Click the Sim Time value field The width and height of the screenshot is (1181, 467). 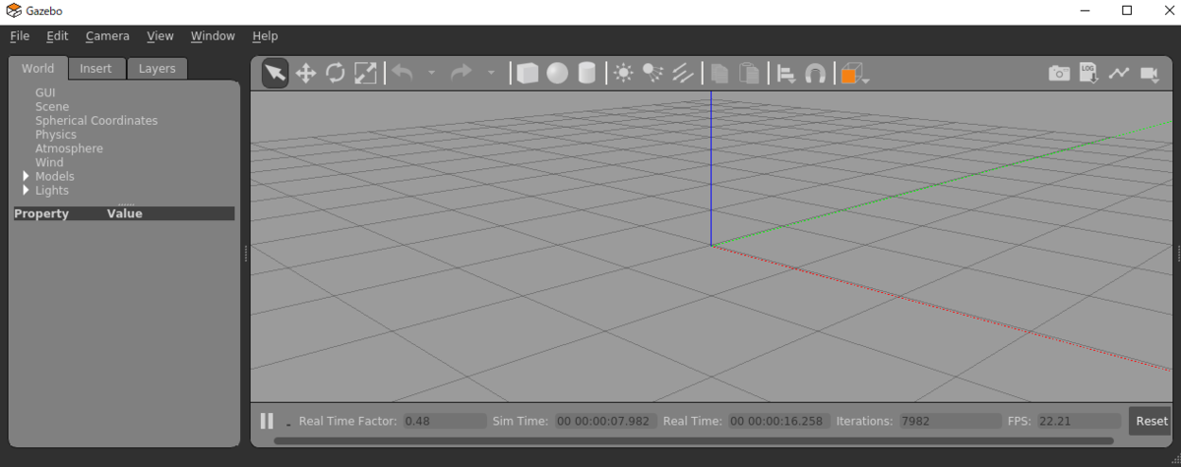coord(604,421)
